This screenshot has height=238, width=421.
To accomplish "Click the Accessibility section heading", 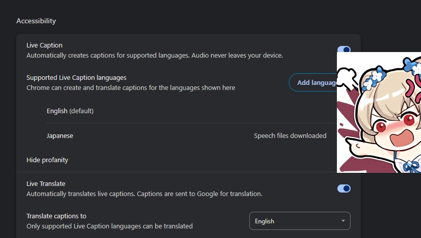I will 36,21.
